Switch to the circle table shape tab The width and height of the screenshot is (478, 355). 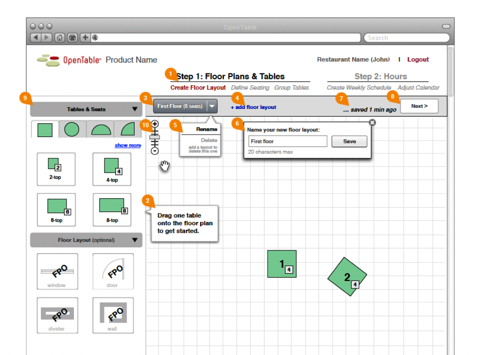(72, 129)
